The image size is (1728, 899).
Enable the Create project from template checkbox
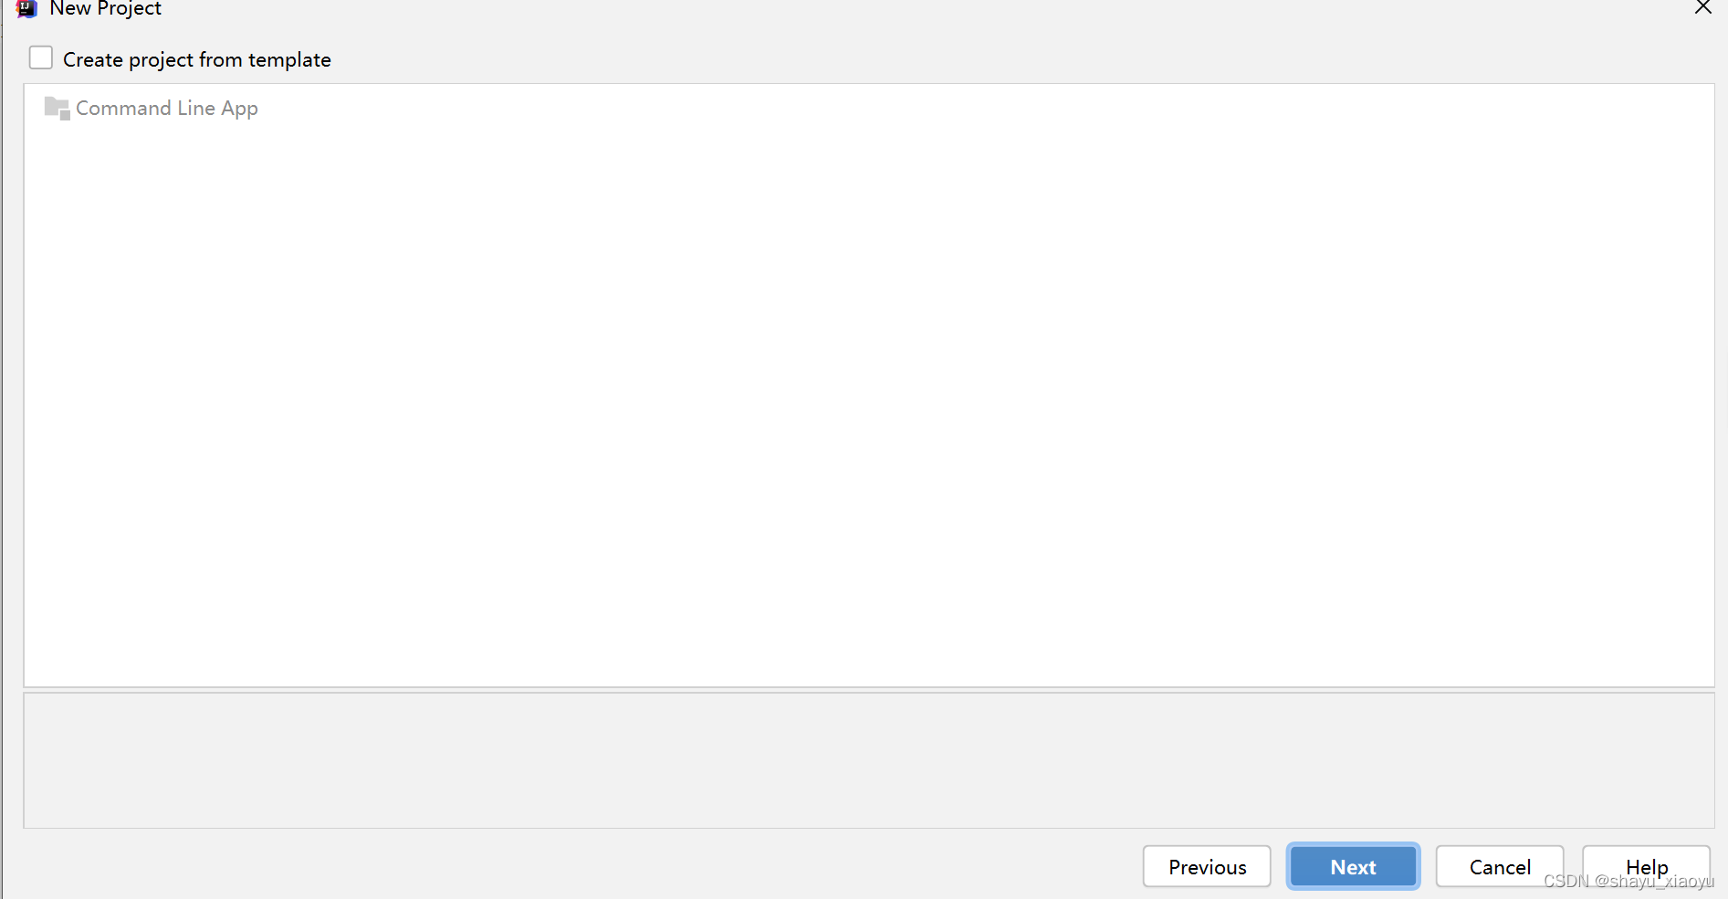point(41,58)
